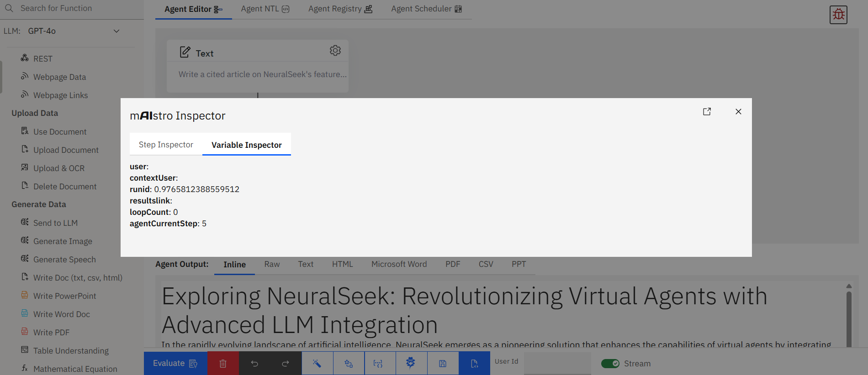The image size is (868, 375).
Task: Click the Write PowerPoint icon
Action: click(x=25, y=295)
